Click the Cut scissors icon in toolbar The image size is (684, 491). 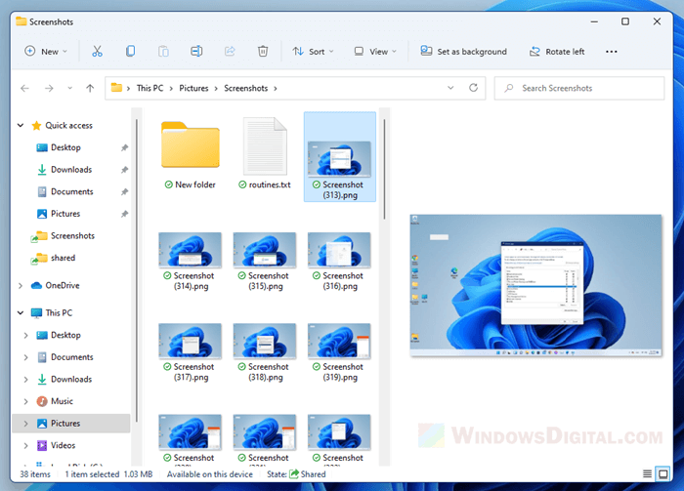[97, 51]
